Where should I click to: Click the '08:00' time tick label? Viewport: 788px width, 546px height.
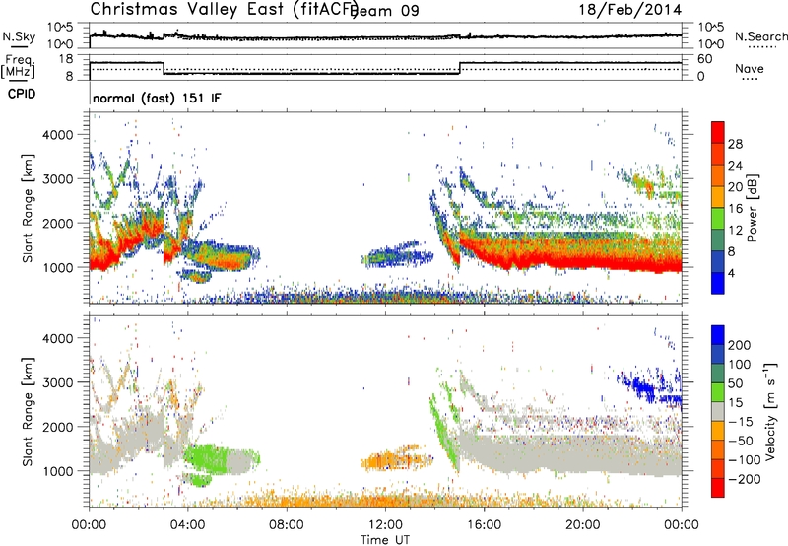click(x=287, y=525)
